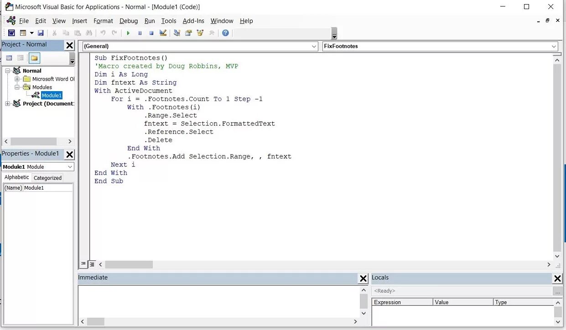The width and height of the screenshot is (566, 330).
Task: Open the Format menu
Action: [x=103, y=21]
